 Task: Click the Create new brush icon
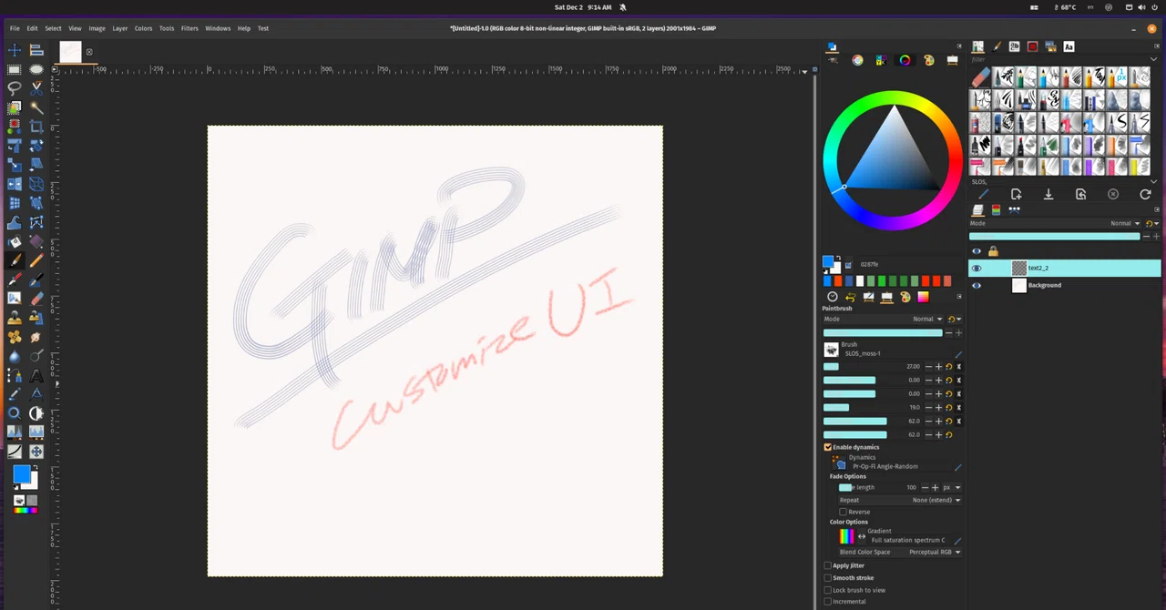point(1016,194)
